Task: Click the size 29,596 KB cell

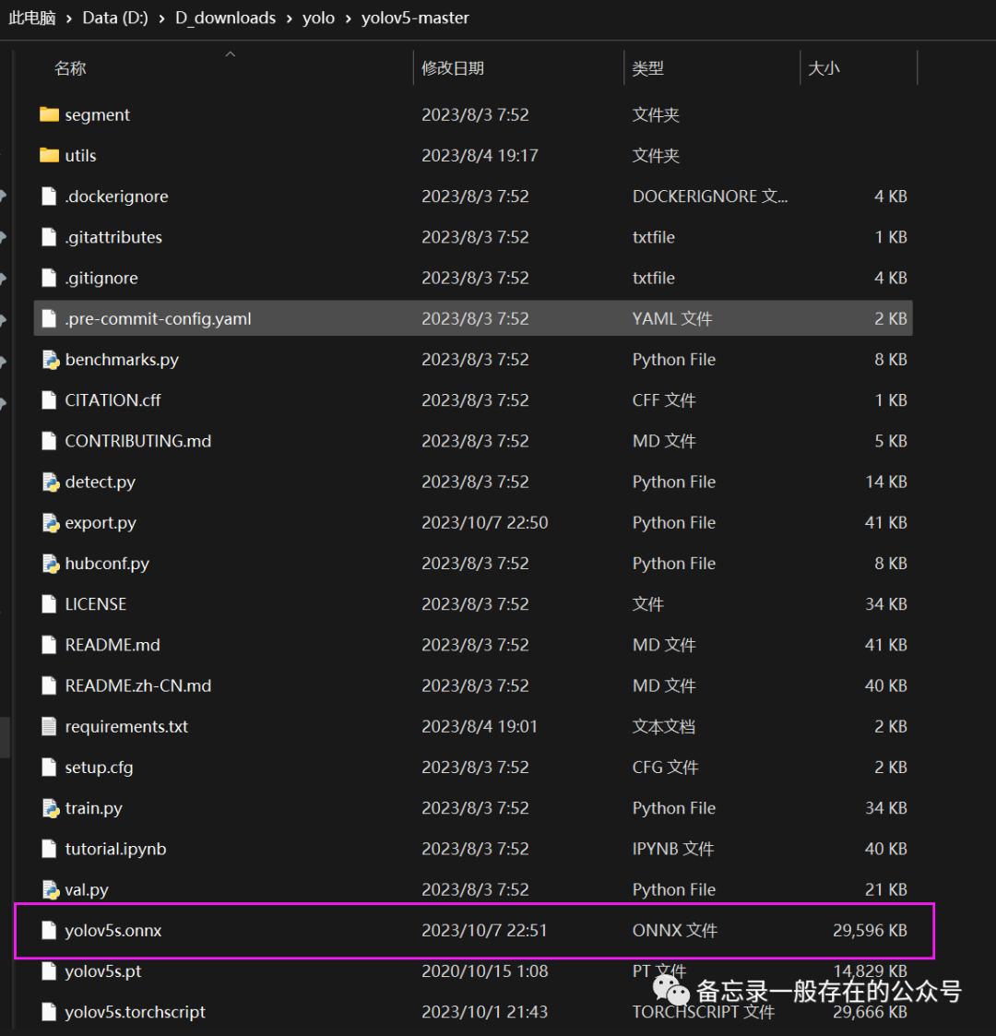Action: coord(870,930)
